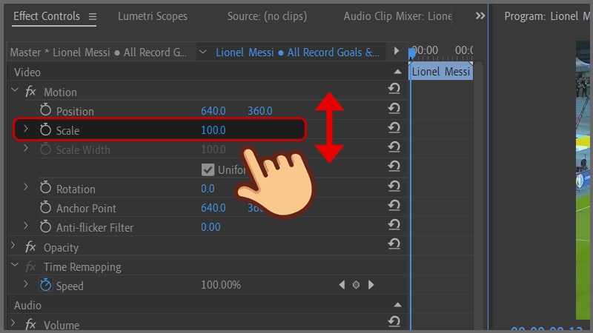Reset the Scale Width parameter

point(394,147)
